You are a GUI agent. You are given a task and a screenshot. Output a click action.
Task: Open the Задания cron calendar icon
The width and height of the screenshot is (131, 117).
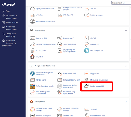coord(60,115)
